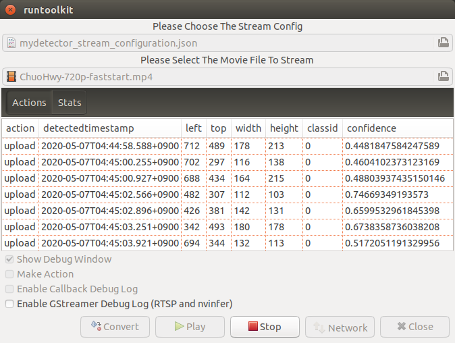Click top value 489

point(217,146)
